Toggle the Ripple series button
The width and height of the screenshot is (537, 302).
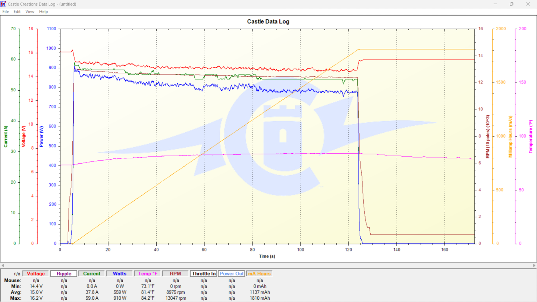[x=64, y=274]
